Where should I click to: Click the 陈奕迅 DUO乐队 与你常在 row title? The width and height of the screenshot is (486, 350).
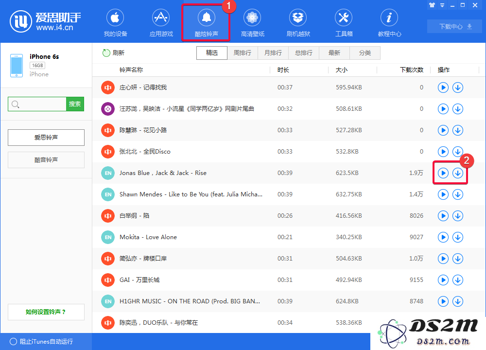pyautogui.click(x=159, y=323)
